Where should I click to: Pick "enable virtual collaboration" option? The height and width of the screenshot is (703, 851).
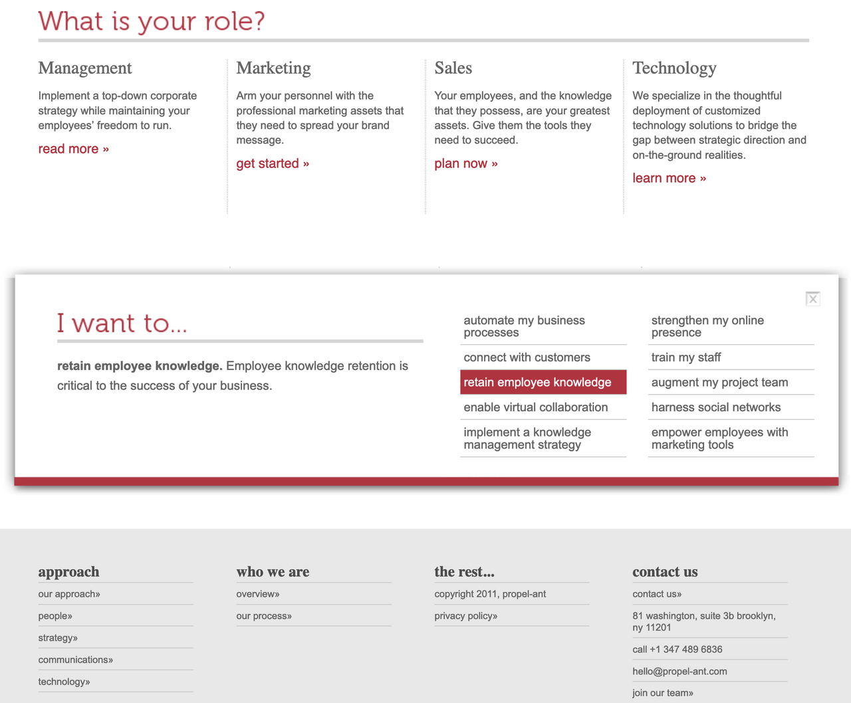[x=536, y=407]
